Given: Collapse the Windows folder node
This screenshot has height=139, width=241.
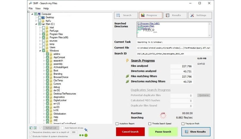Looking at the screenshot, I should (x=40, y=51).
